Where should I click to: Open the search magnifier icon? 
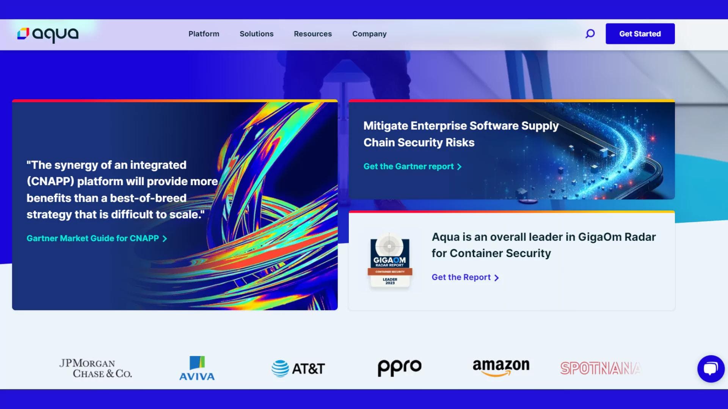[x=590, y=34]
